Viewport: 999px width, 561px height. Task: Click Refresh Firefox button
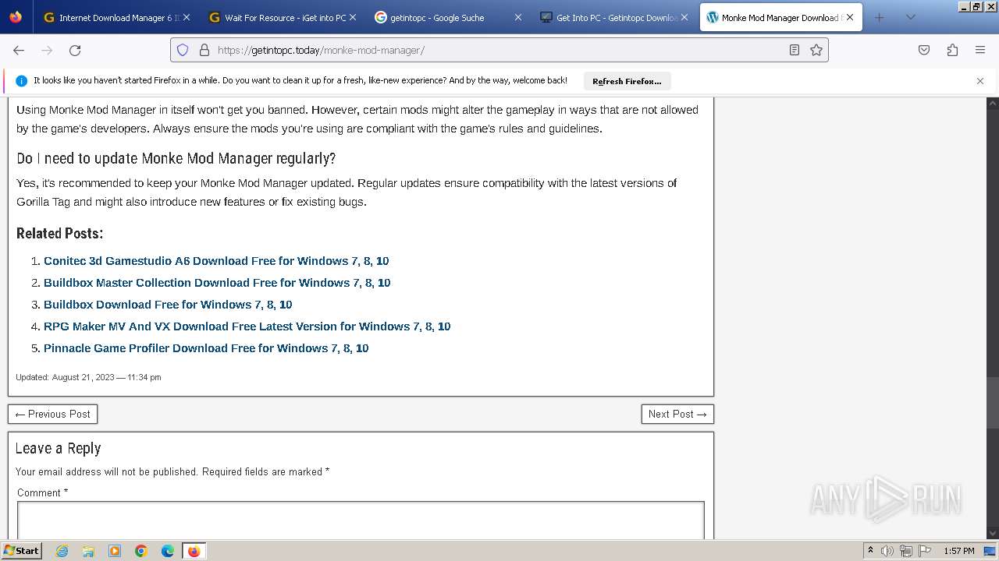click(627, 81)
